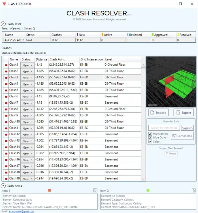Sort clashes by Level column header
This screenshot has height=213, width=198.
point(123,59)
